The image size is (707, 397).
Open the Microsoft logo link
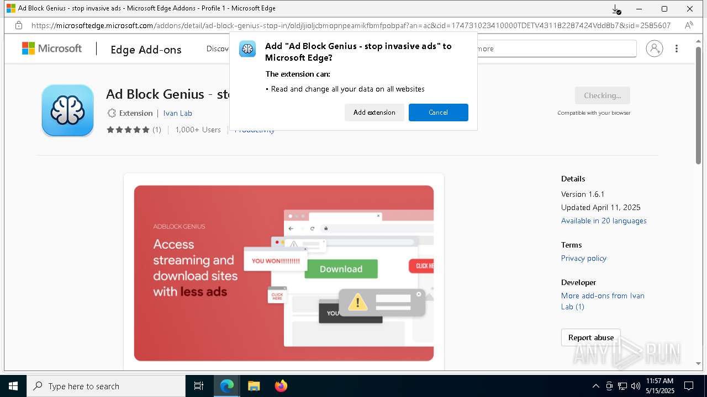point(52,49)
